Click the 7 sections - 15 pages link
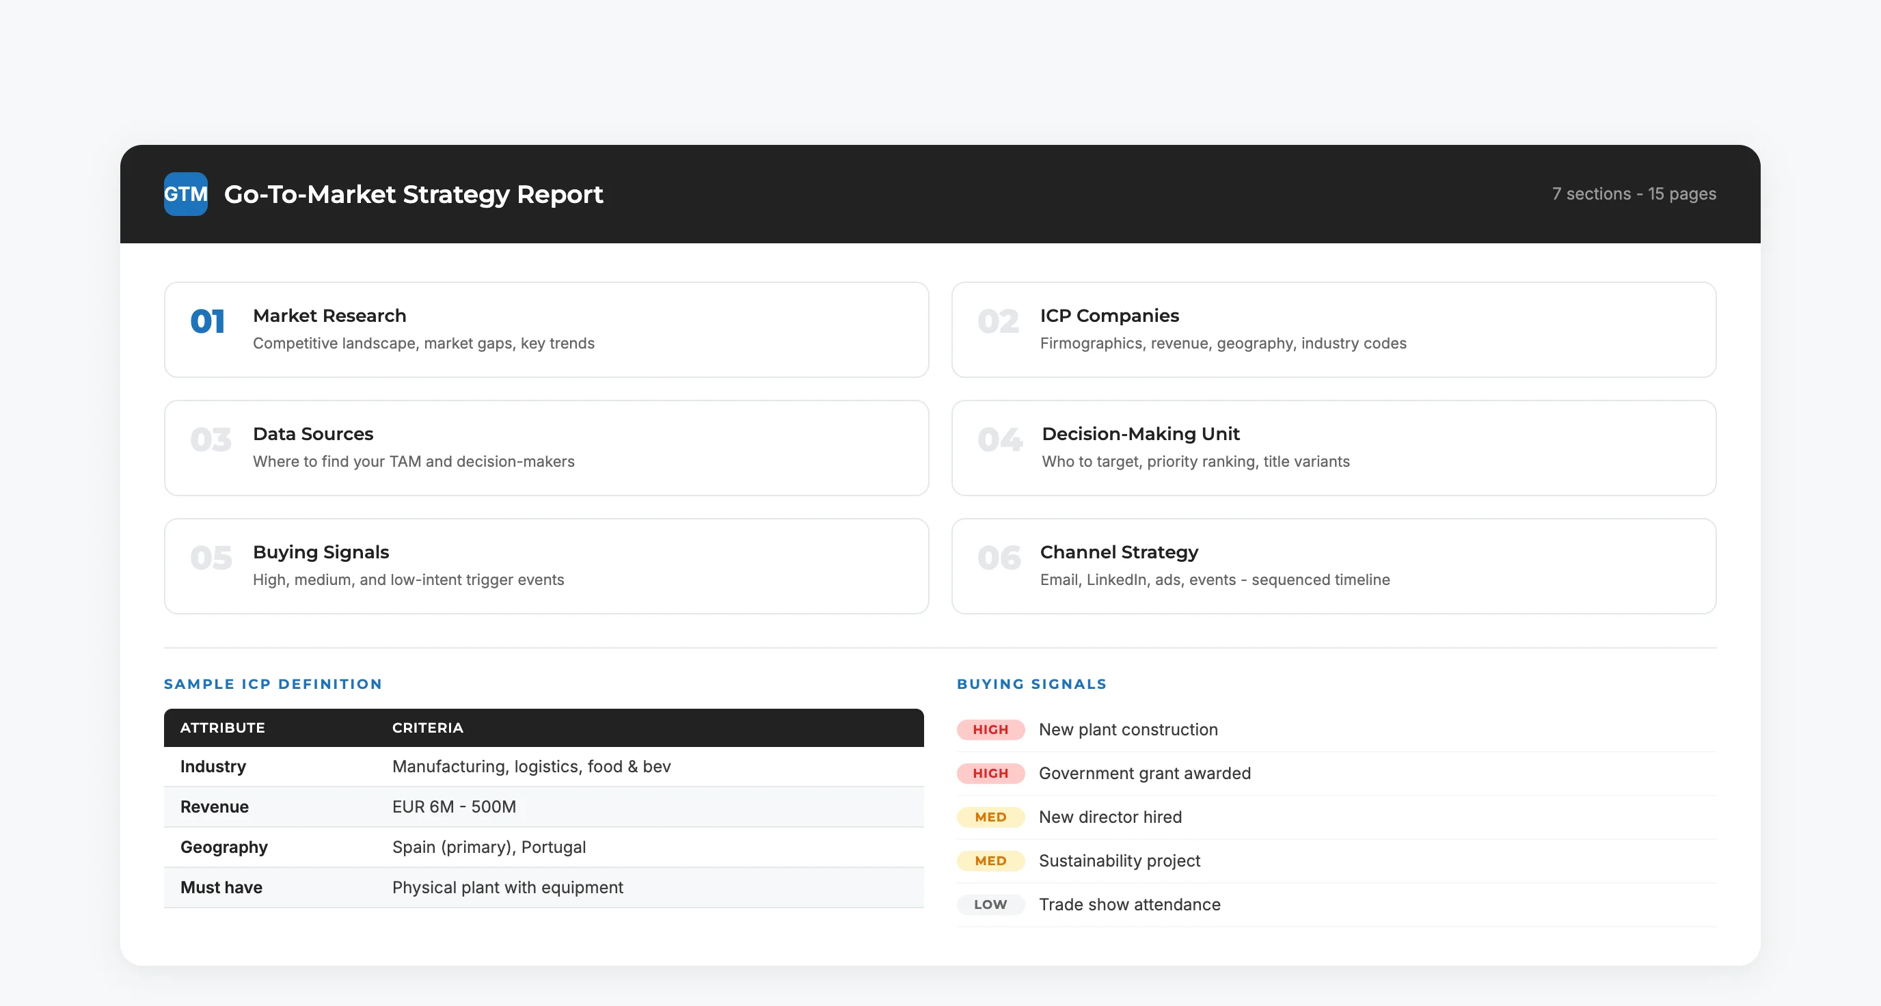The height and width of the screenshot is (1006, 1881). point(1634,193)
